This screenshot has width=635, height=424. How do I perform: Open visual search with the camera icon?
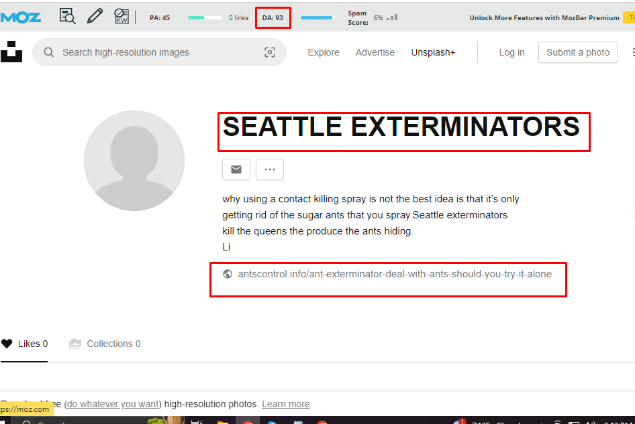(x=269, y=52)
